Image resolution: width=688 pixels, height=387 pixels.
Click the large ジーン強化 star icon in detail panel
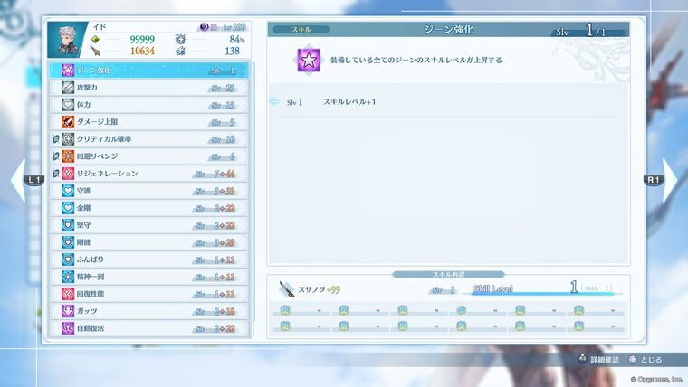coord(309,60)
